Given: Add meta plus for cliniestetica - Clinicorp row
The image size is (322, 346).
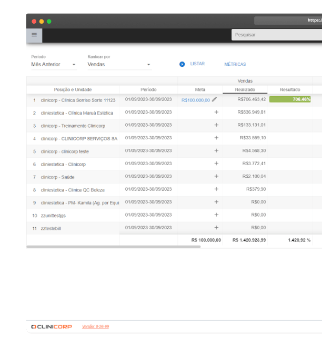Looking at the screenshot, I should (216, 164).
